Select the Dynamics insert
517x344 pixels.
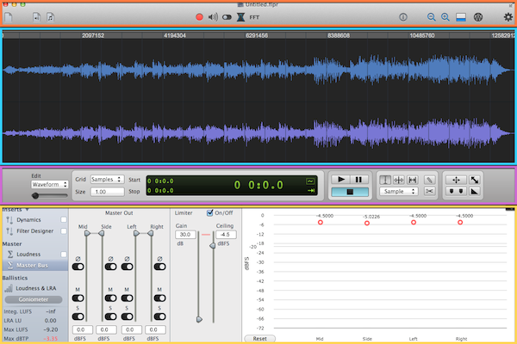coord(28,220)
